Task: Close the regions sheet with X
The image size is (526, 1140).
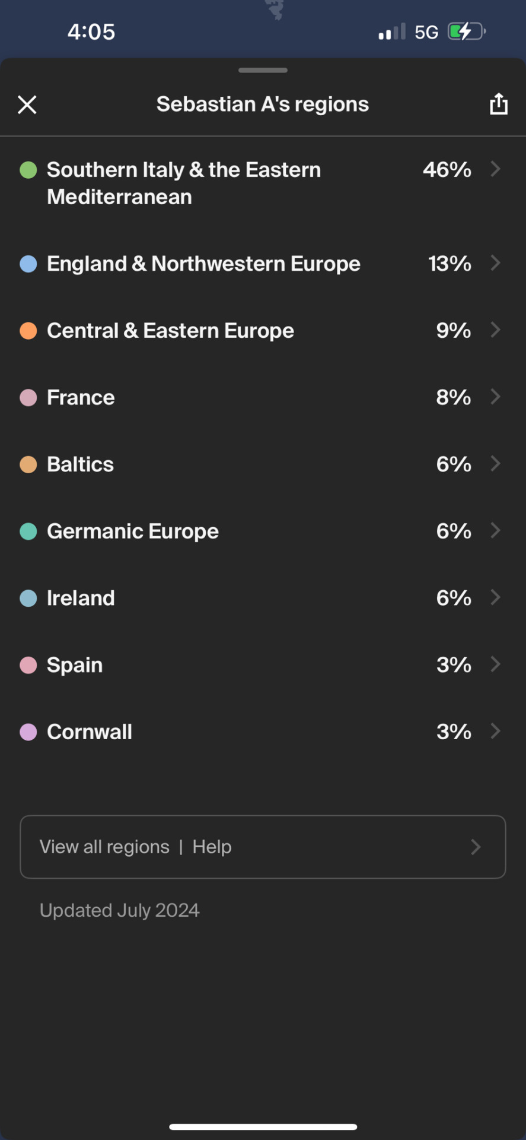Action: coord(27,104)
